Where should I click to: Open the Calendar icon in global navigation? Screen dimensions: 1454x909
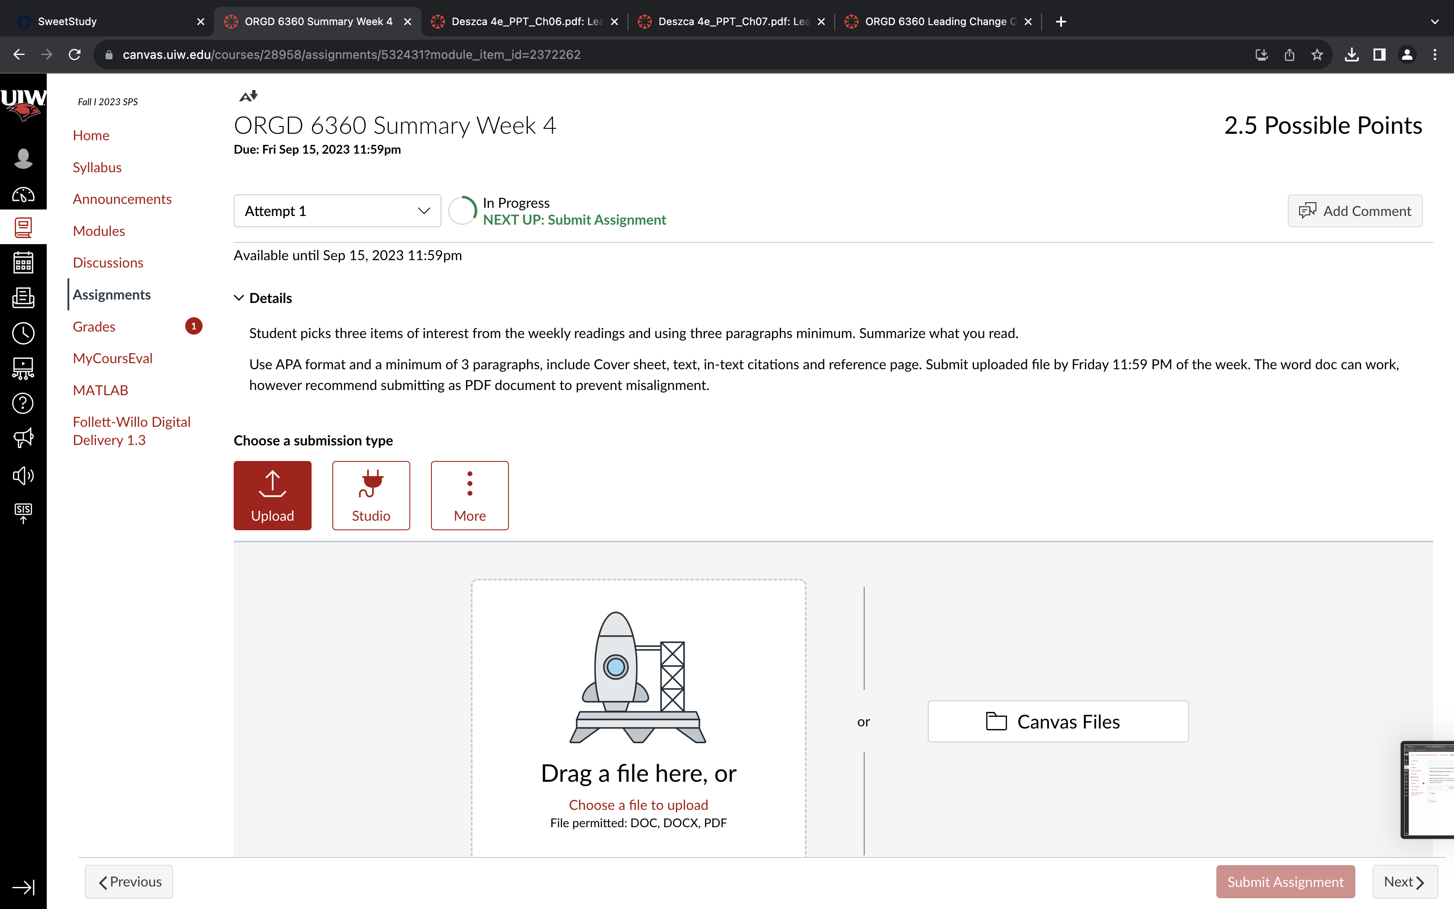23,263
